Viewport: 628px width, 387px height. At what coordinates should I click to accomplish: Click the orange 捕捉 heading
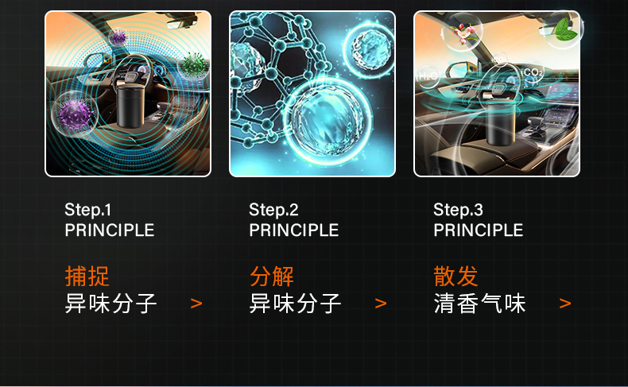pyautogui.click(x=87, y=276)
